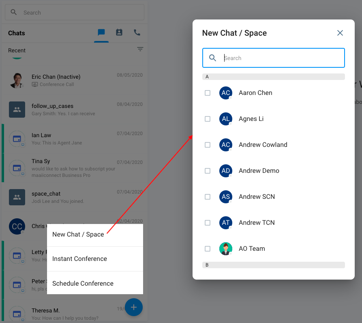362x323 pixels.
Task: Select the Andrew Demo name
Action: click(x=259, y=171)
